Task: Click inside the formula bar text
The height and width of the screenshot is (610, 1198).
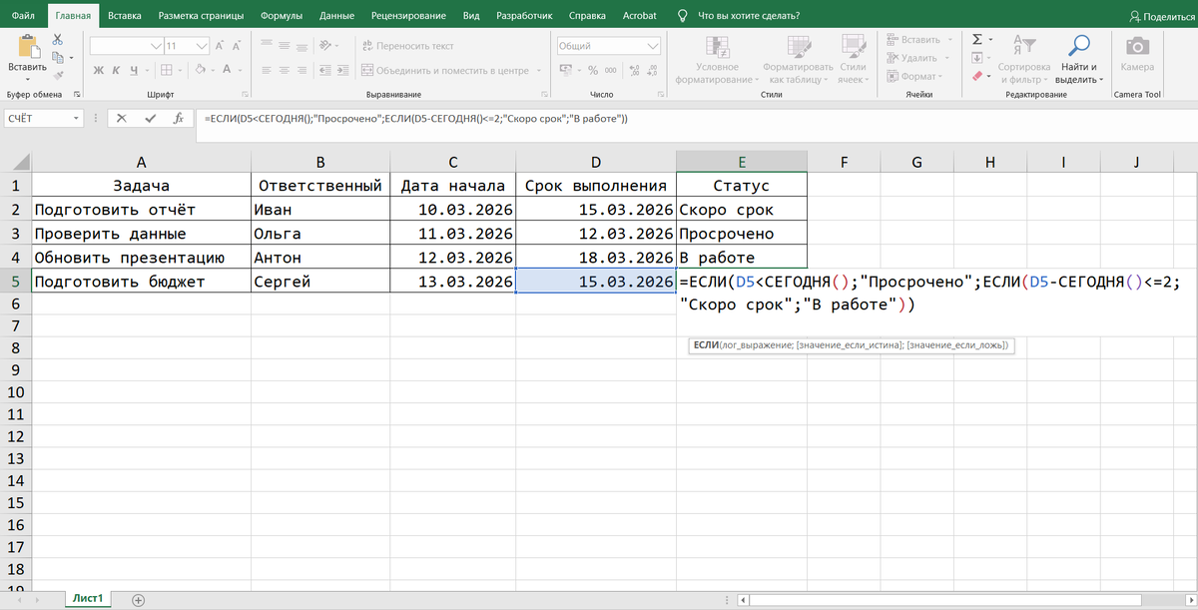Action: click(416, 118)
